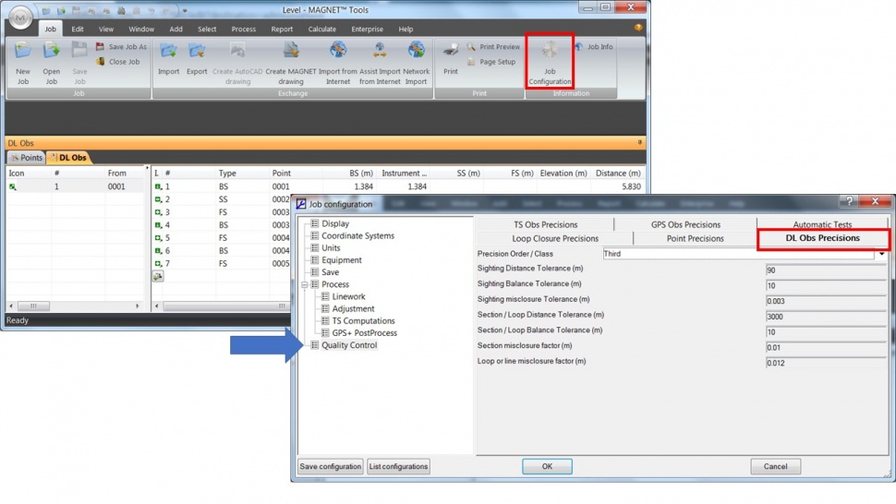This screenshot has height=504, width=896.
Task: Click the Sighting Balance Tolerance field
Action: 827,286
